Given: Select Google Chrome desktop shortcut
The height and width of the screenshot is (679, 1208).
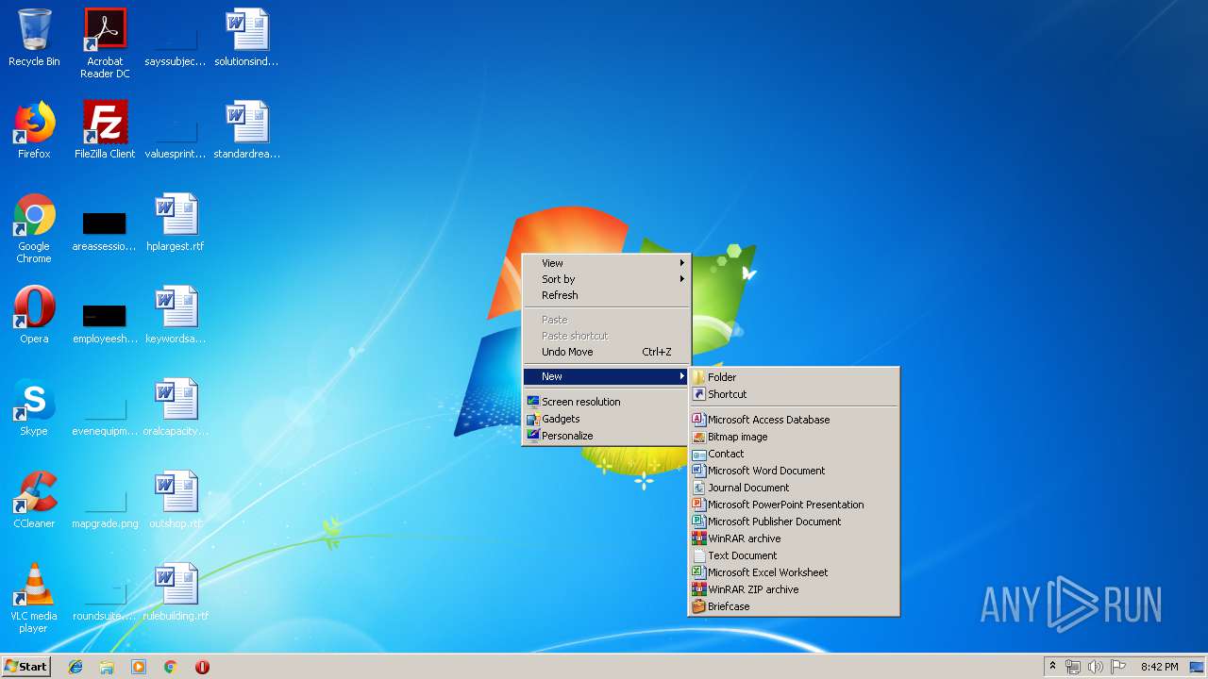Looking at the screenshot, I should 34,228.
